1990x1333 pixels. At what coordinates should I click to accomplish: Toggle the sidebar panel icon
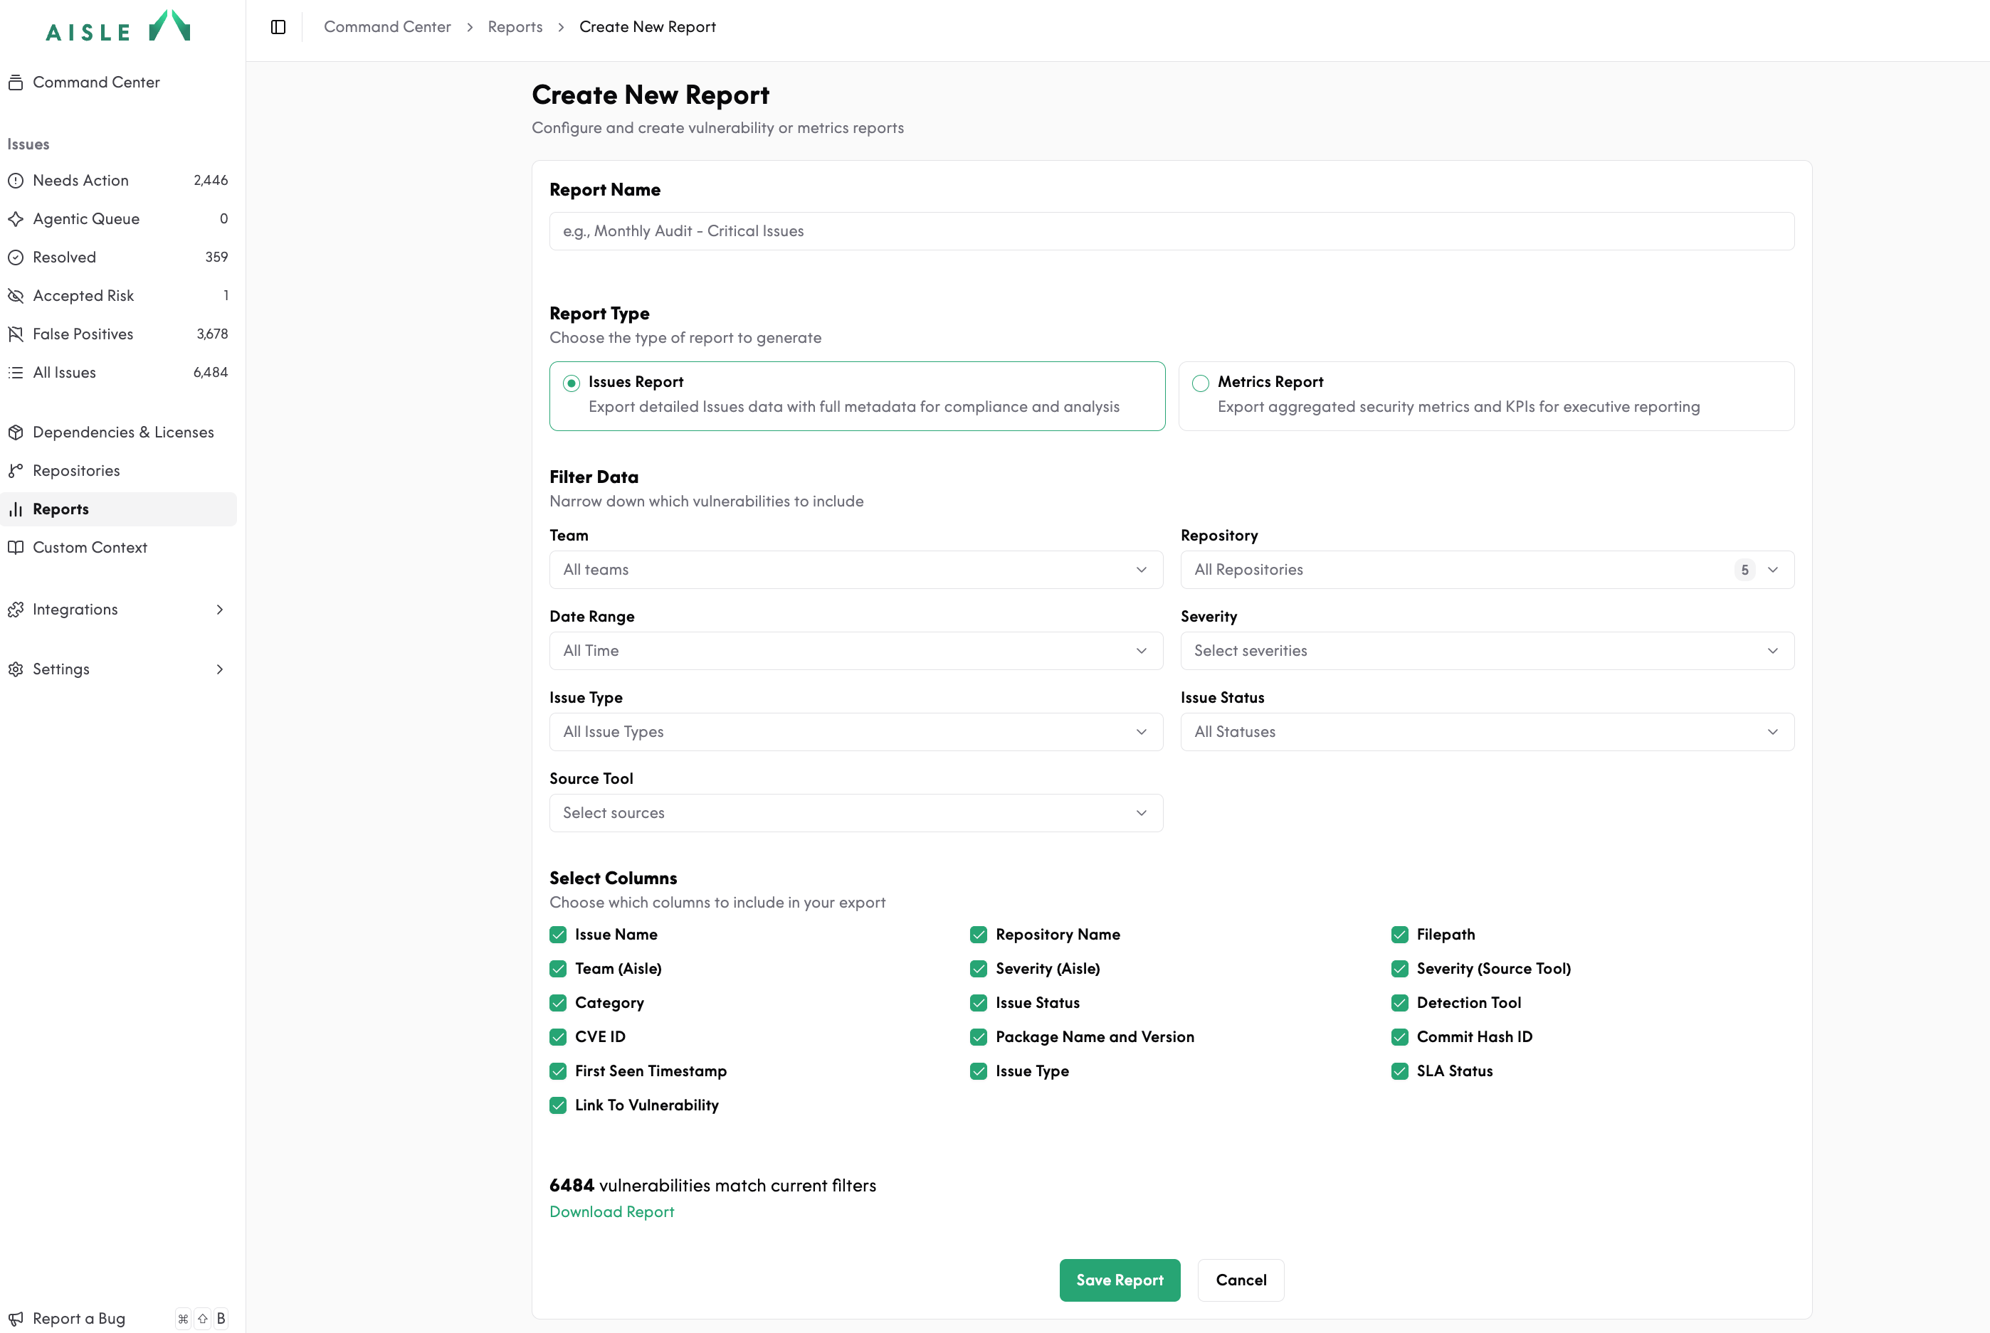tap(278, 27)
